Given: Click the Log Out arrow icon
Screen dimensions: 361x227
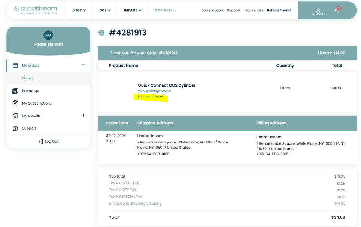Looking at the screenshot, I should click(x=41, y=142).
